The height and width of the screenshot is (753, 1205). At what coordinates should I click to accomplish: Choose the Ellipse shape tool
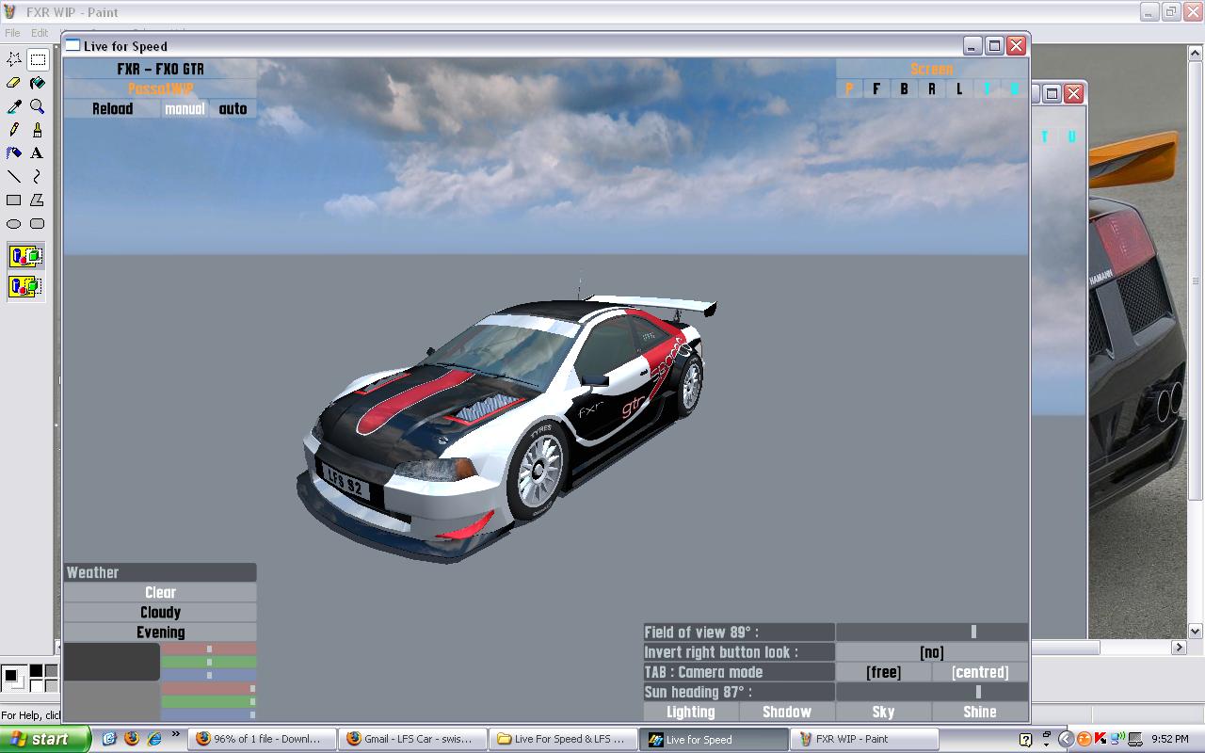pyautogui.click(x=14, y=224)
